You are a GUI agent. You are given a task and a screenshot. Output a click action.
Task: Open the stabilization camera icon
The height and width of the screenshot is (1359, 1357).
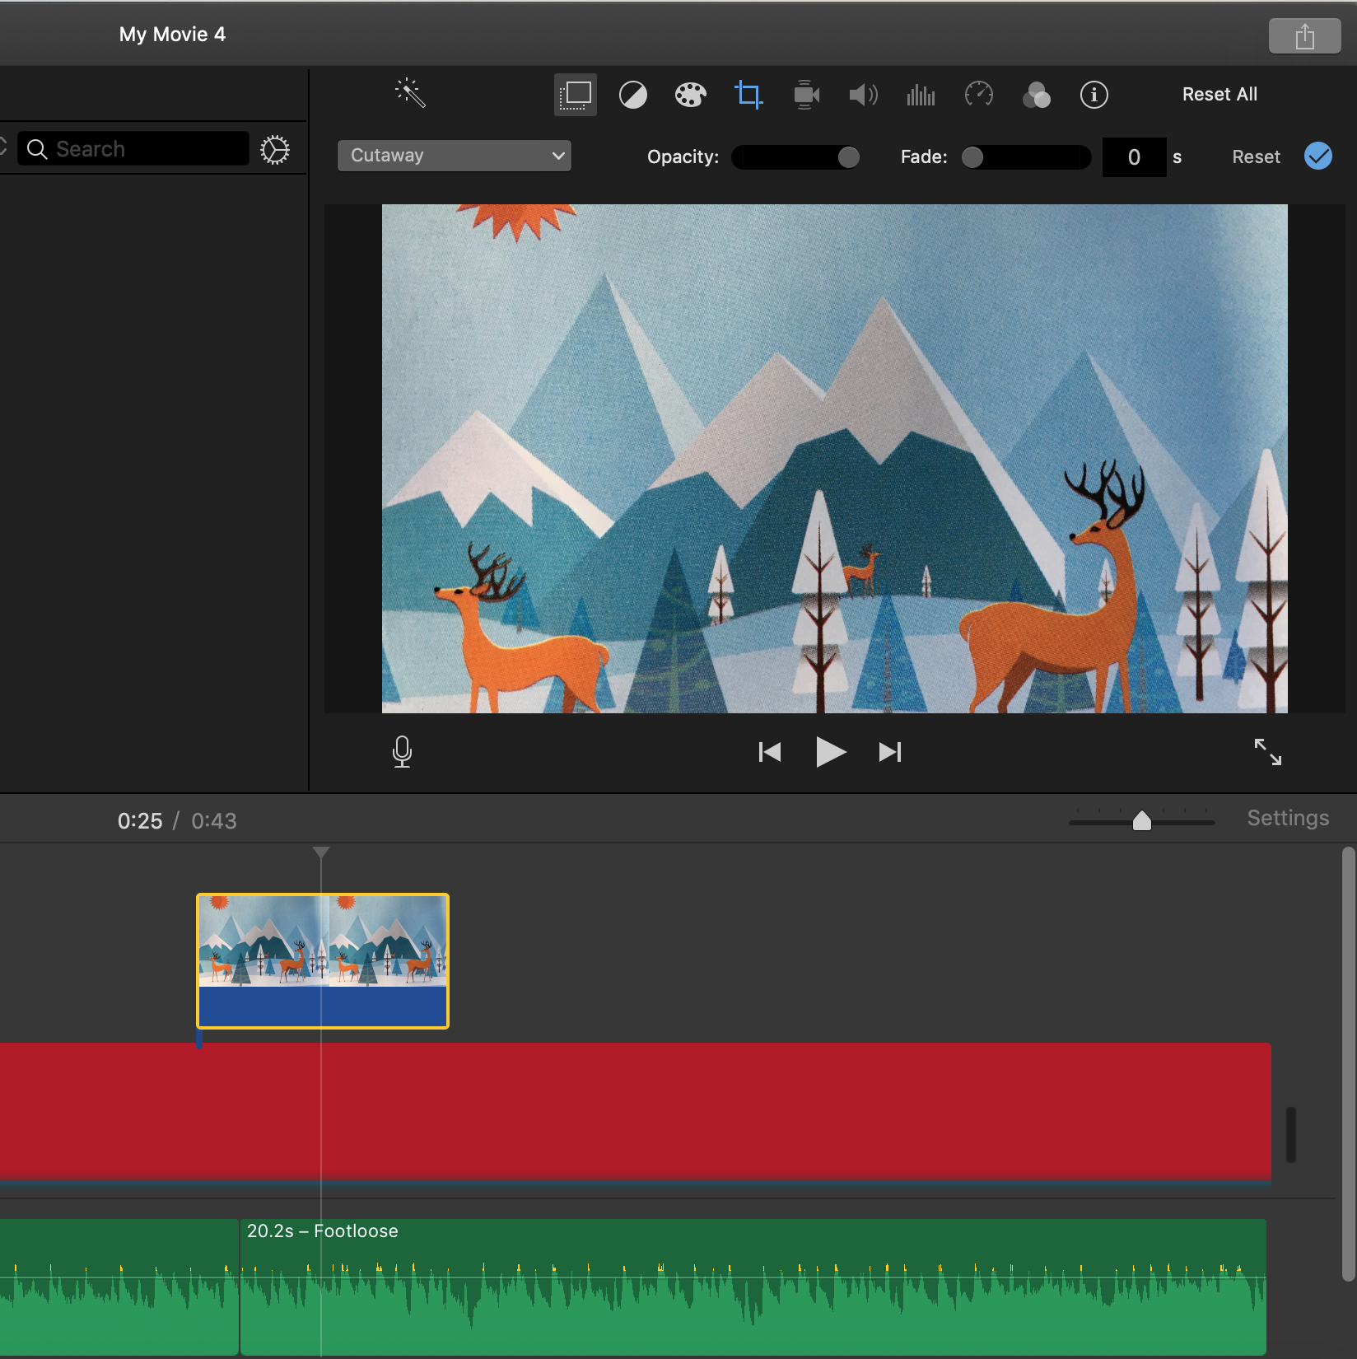coord(805,95)
